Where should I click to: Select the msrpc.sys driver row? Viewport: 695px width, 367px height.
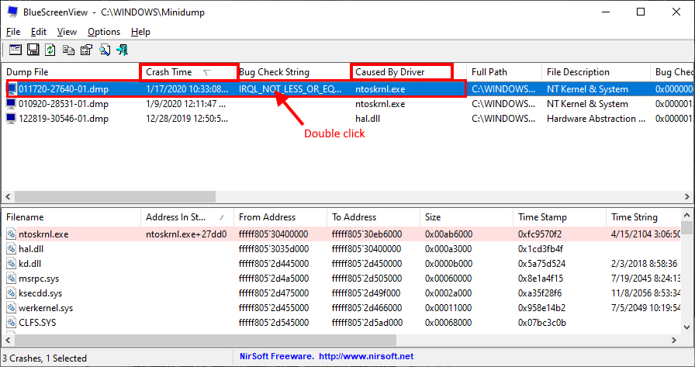coord(341,279)
